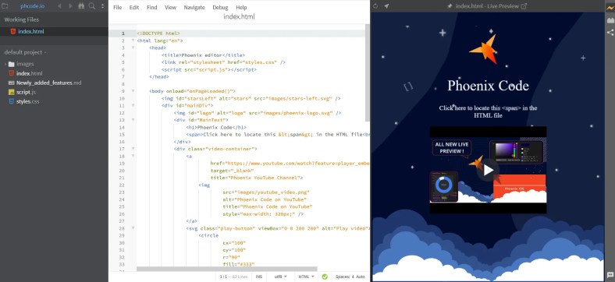
Task: Open the default project dropdown
Action: (25, 52)
